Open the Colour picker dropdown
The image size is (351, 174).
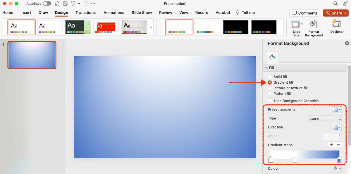click(336, 168)
